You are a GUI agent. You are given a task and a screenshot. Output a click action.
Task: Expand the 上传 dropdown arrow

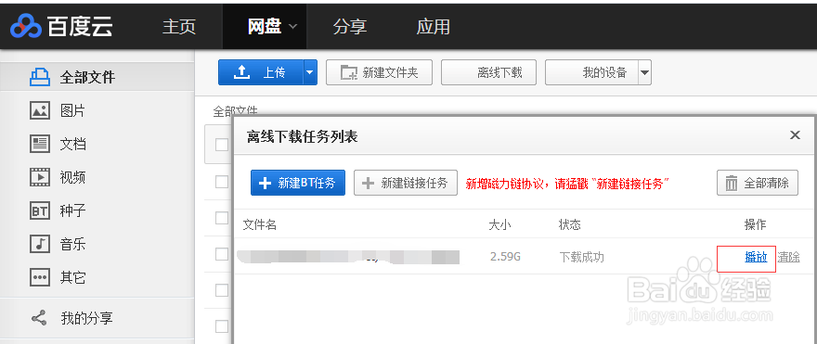(x=310, y=72)
